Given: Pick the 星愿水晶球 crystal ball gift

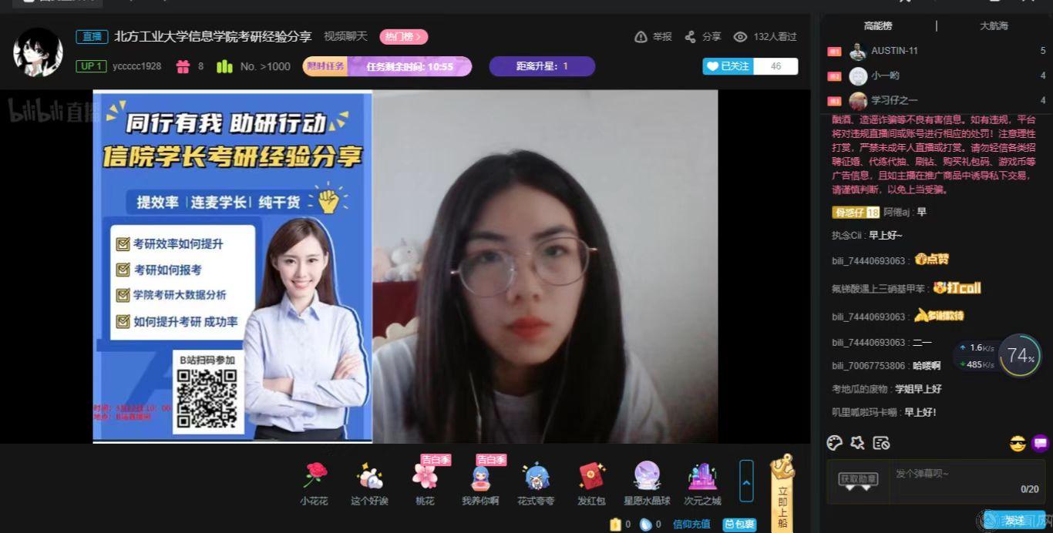Looking at the screenshot, I should (x=647, y=477).
